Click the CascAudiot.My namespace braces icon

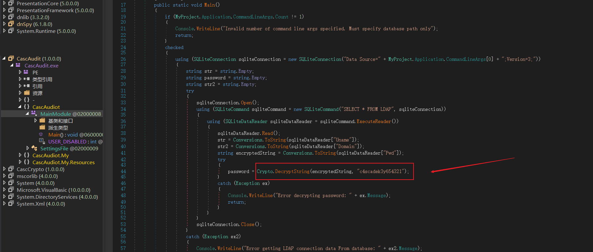coord(27,155)
